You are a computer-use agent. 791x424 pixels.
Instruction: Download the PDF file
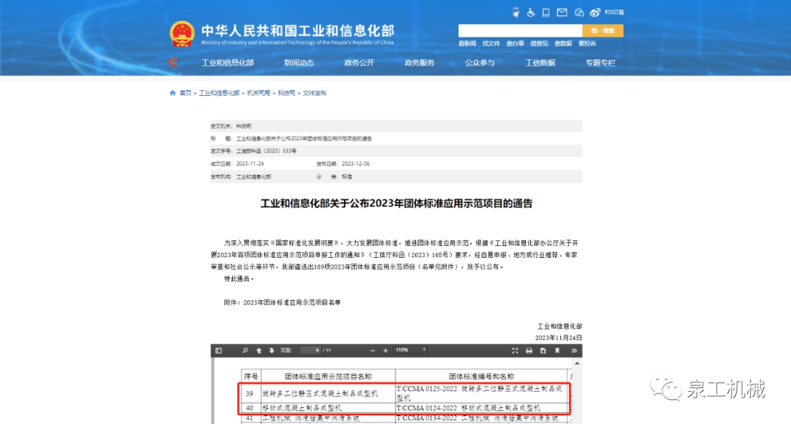coord(543,351)
